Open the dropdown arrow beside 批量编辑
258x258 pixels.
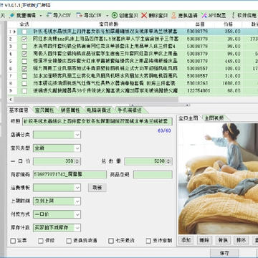point(41,16)
